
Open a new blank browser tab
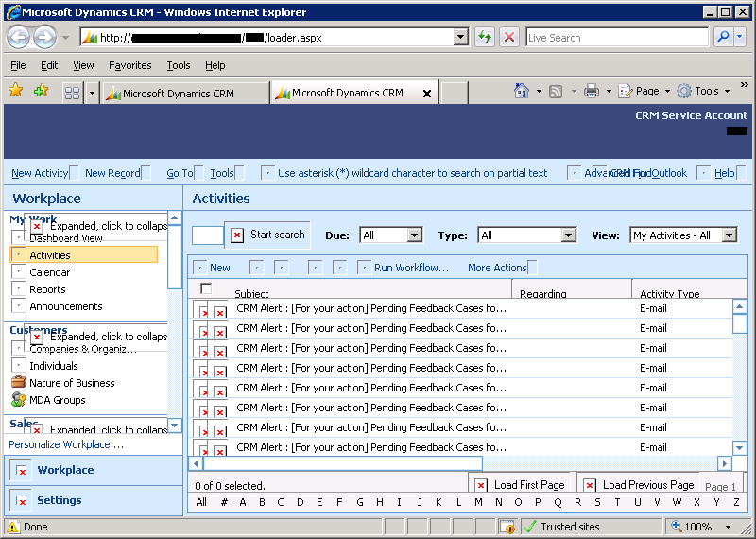pos(455,93)
